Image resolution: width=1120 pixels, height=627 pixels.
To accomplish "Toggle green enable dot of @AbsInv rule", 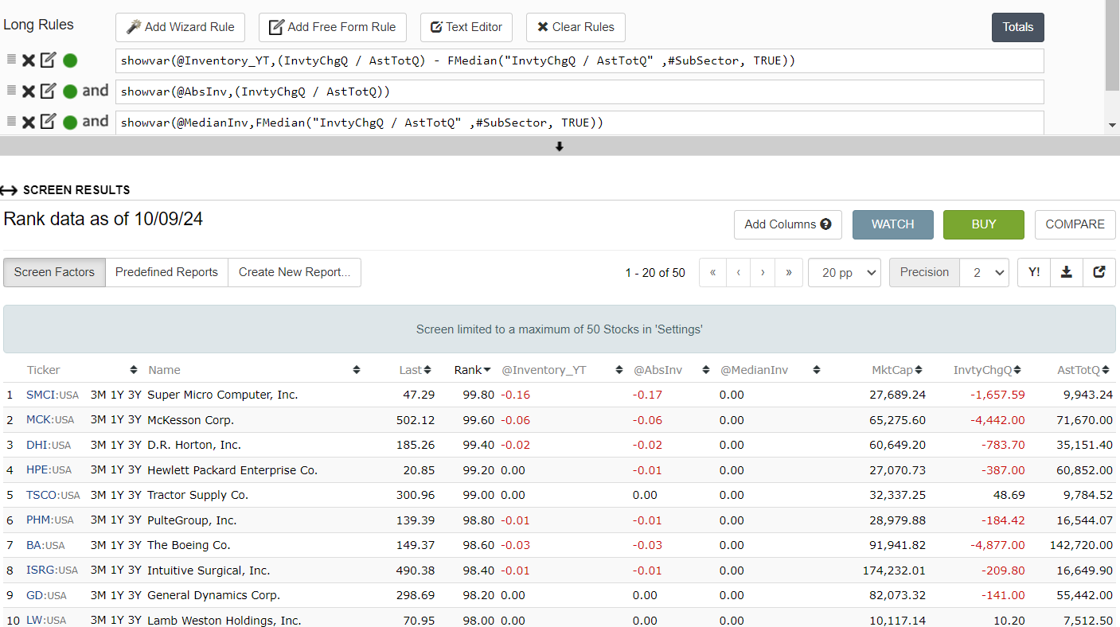I will pos(70,92).
